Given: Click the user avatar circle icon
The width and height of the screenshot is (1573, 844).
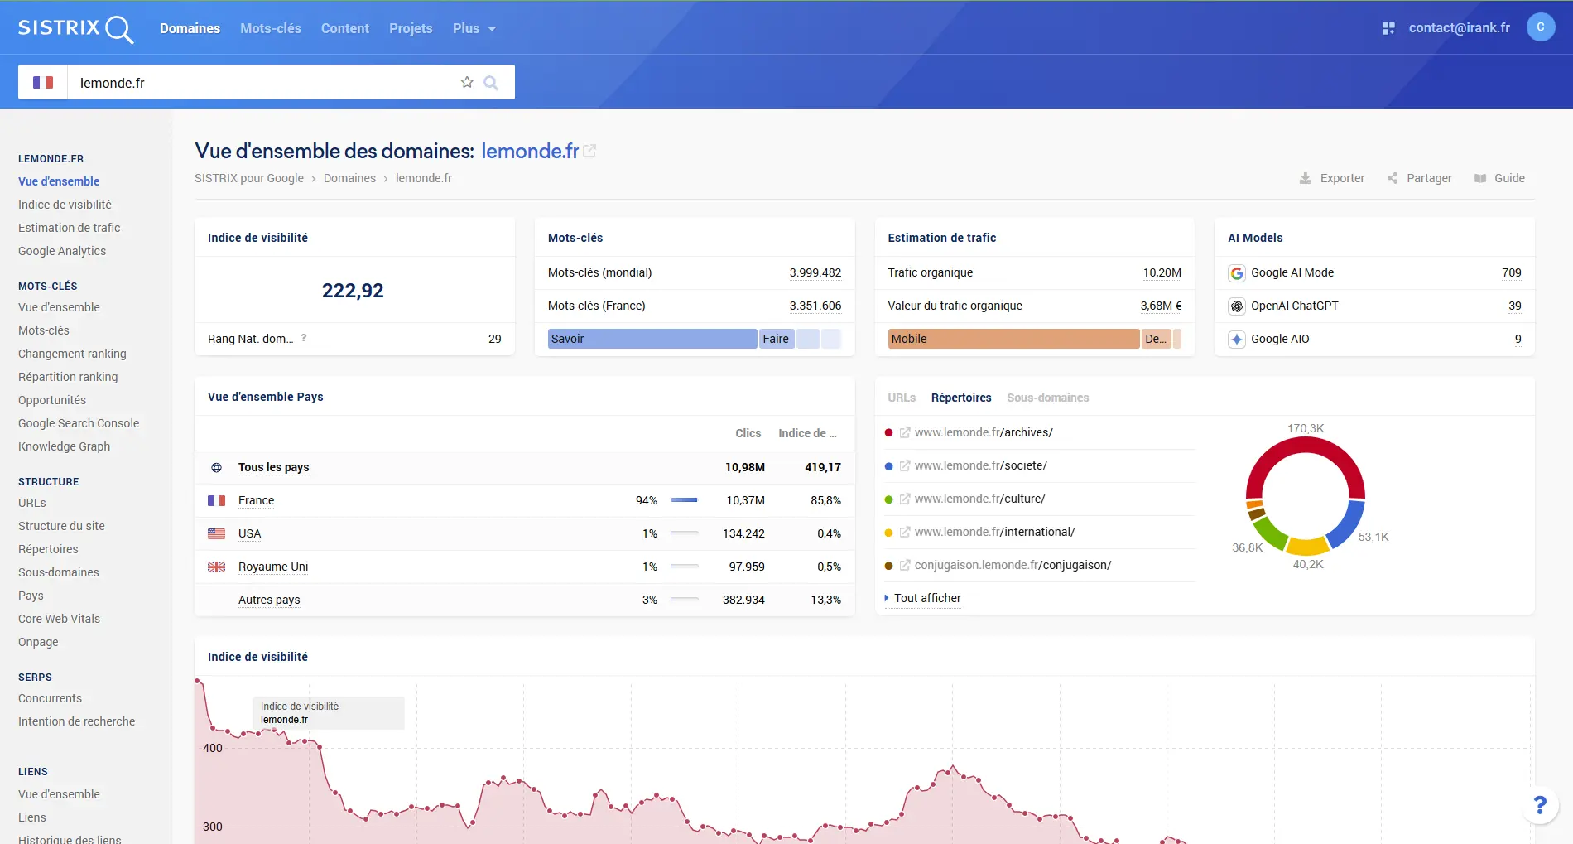Looking at the screenshot, I should (1540, 27).
